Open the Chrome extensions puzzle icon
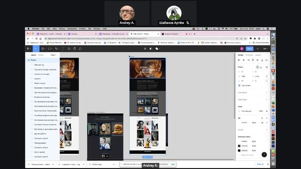The height and width of the screenshot is (169, 301). (255, 38)
